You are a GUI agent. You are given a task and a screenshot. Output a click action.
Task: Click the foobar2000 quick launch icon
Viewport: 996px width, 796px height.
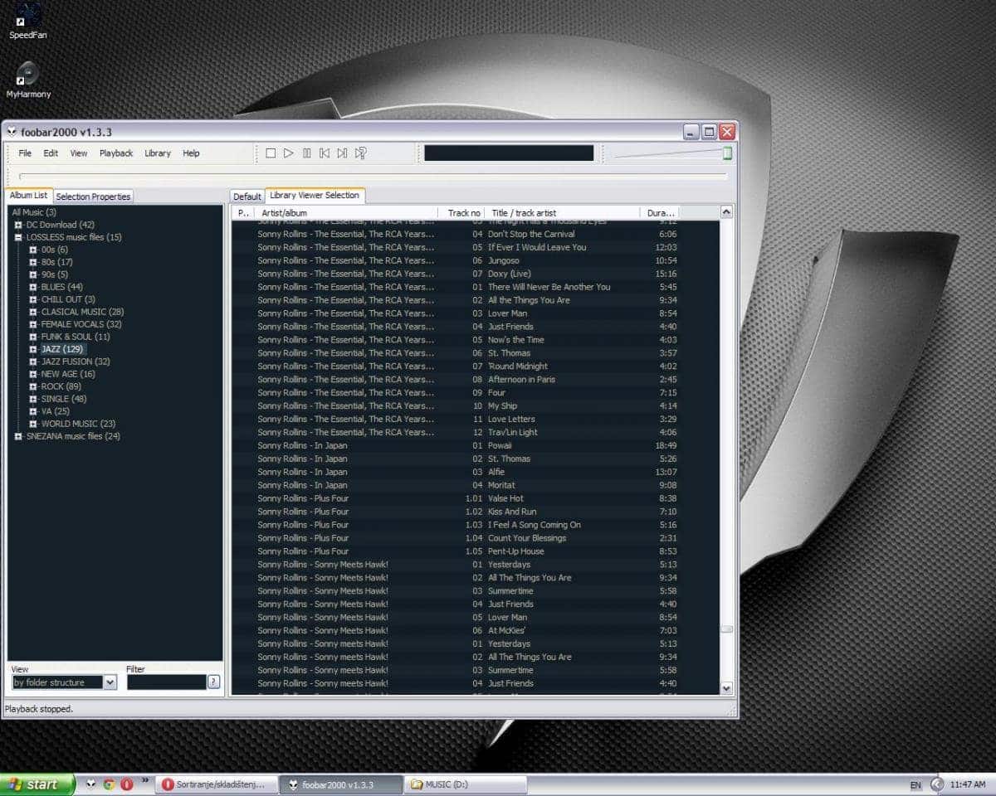click(x=90, y=784)
